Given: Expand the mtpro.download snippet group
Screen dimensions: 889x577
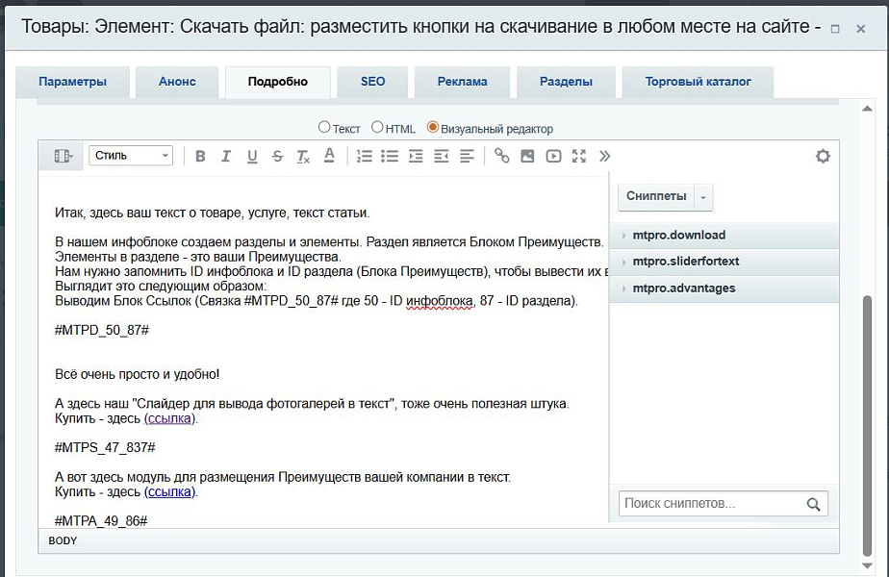Looking at the screenshot, I should coord(724,236).
